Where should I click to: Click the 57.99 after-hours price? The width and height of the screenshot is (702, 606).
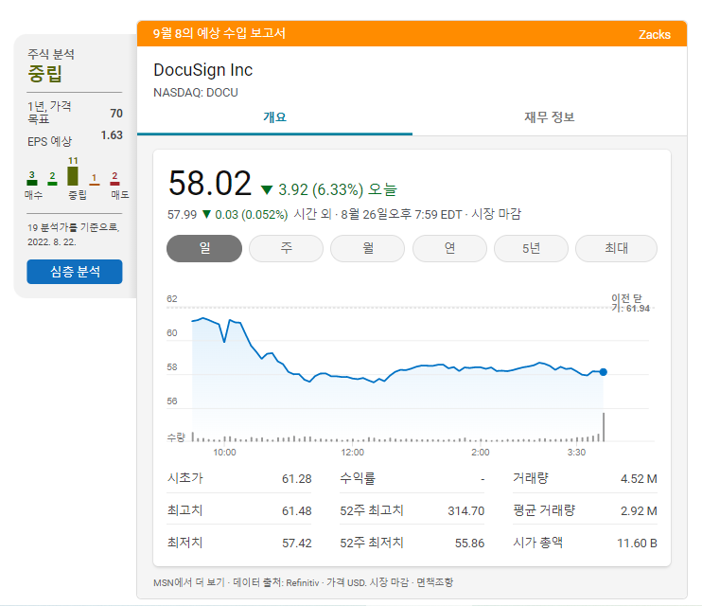pyautogui.click(x=182, y=215)
